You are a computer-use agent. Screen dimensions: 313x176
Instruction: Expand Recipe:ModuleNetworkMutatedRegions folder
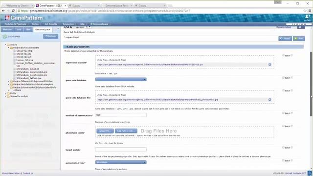(x=8, y=85)
